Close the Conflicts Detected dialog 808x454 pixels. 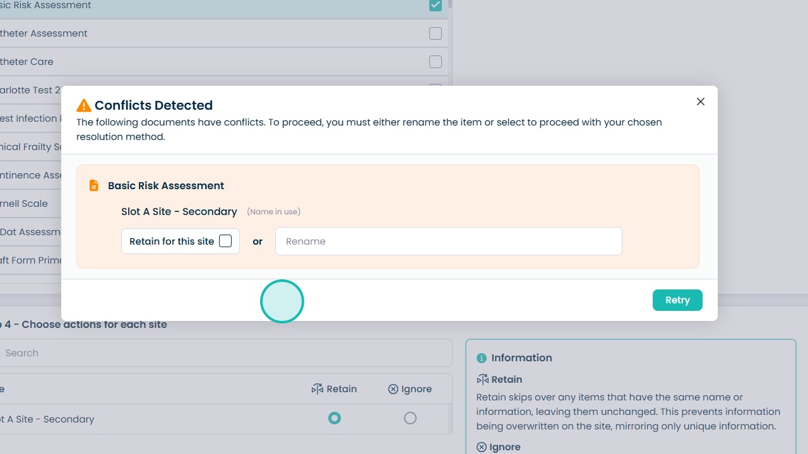tap(700, 102)
